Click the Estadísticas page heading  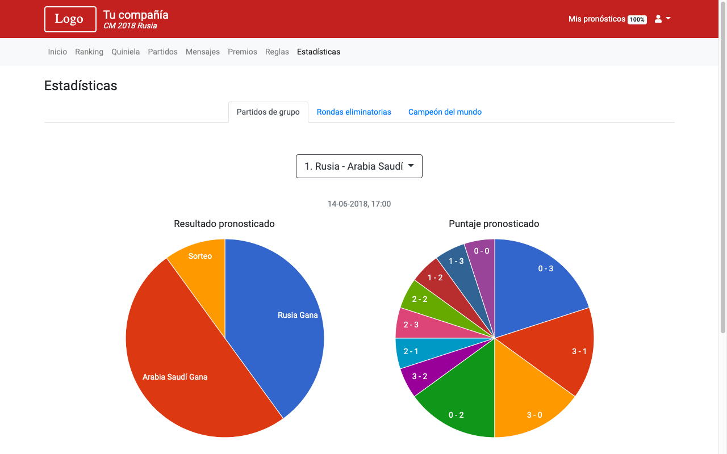[81, 86]
